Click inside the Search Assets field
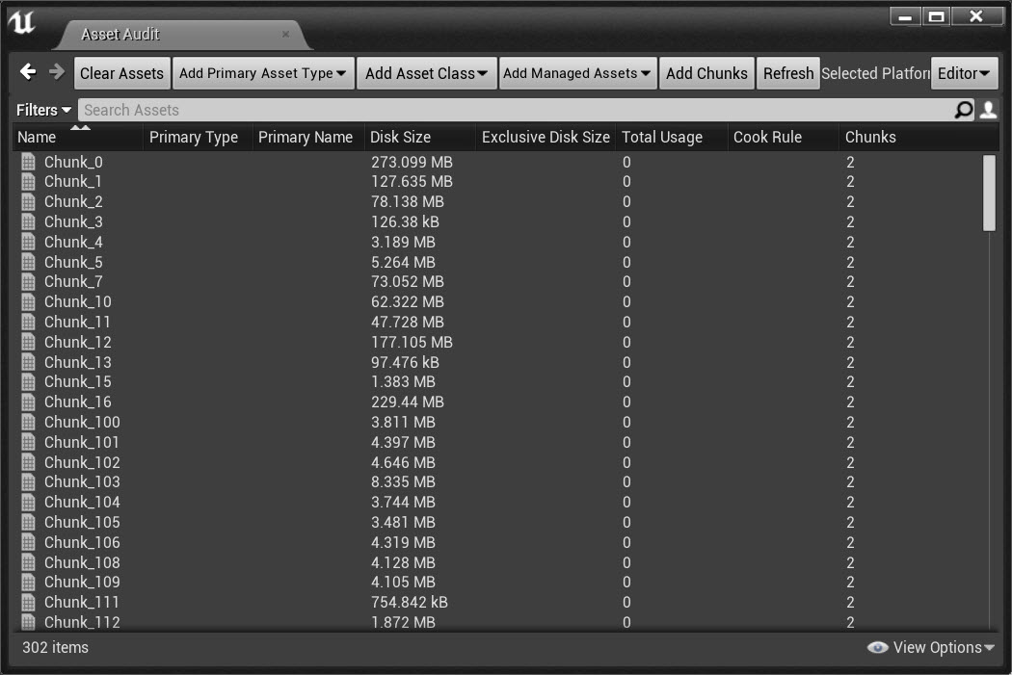Image resolution: width=1012 pixels, height=675 pixels. 386,110
